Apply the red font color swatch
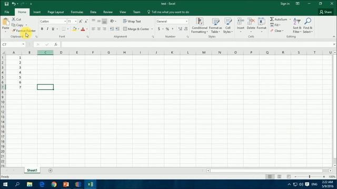 (x=83, y=29)
